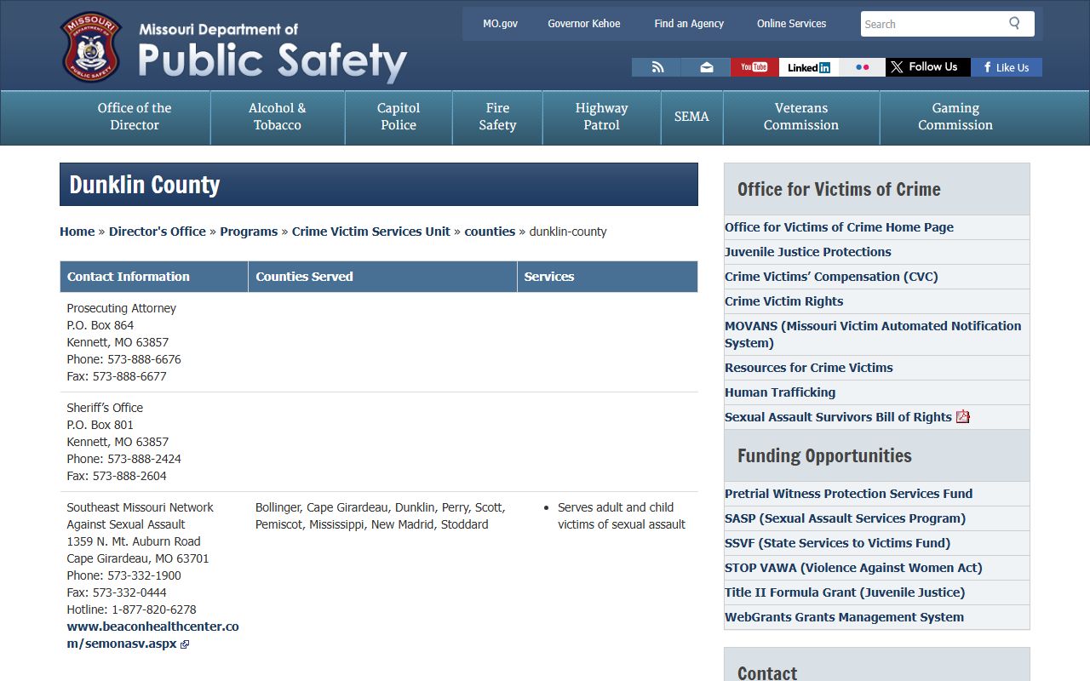The width and height of the screenshot is (1090, 681).
Task: Open SASP Sexual Assault Services Program link
Action: (x=845, y=518)
